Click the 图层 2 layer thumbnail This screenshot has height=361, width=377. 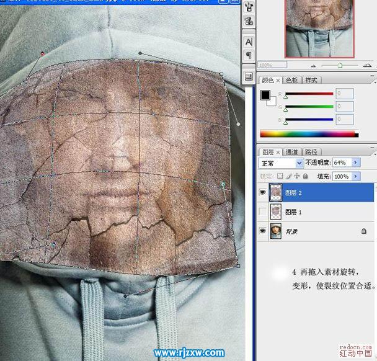pos(275,192)
